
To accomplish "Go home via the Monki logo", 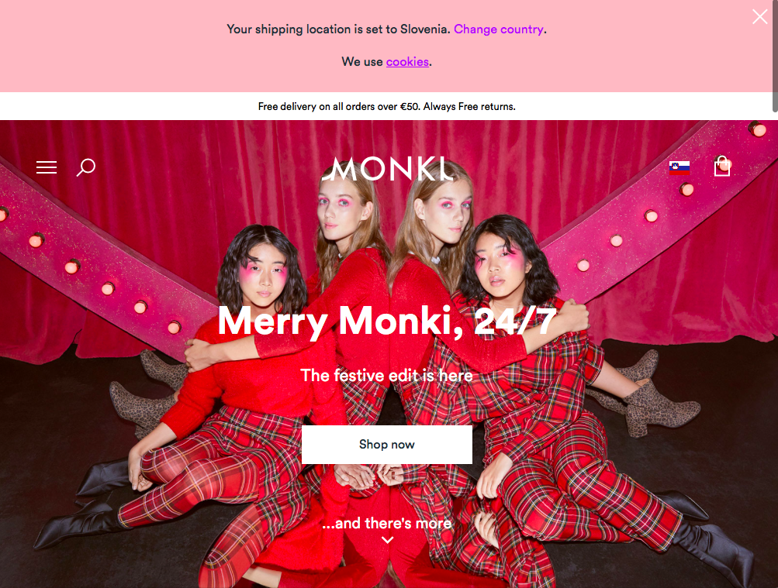I will click(388, 169).
